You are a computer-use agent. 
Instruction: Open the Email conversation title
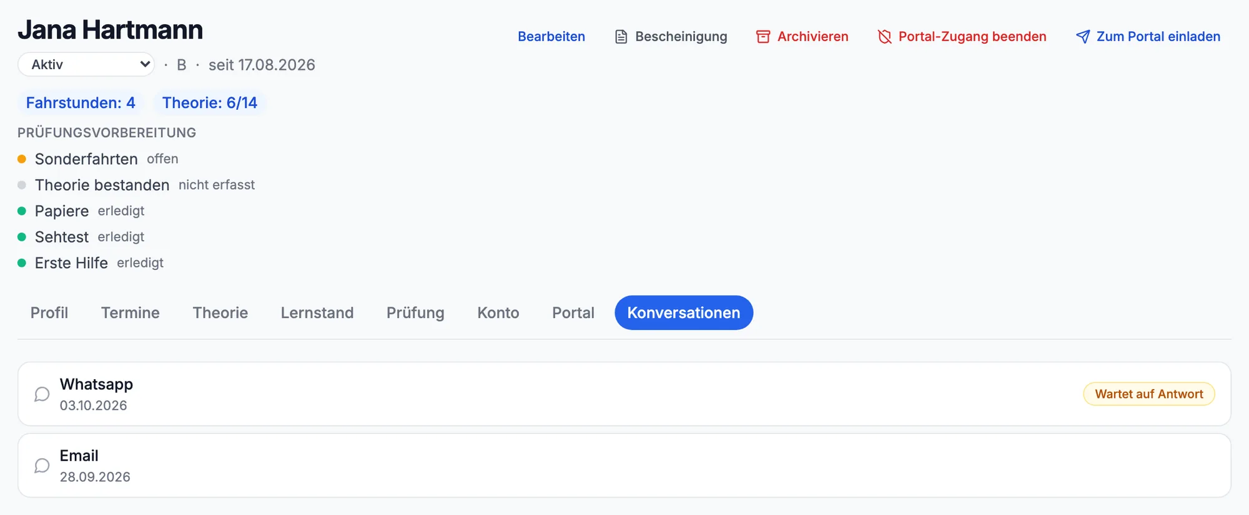point(79,456)
